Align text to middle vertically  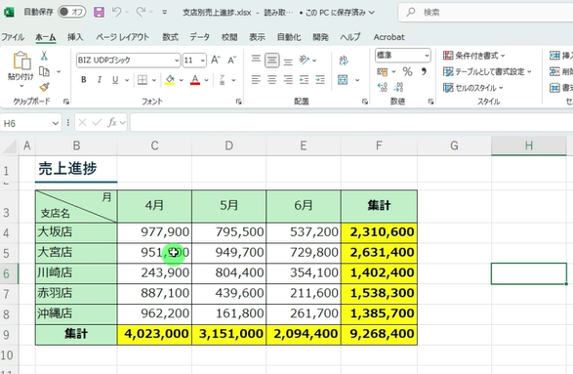pyautogui.click(x=272, y=60)
